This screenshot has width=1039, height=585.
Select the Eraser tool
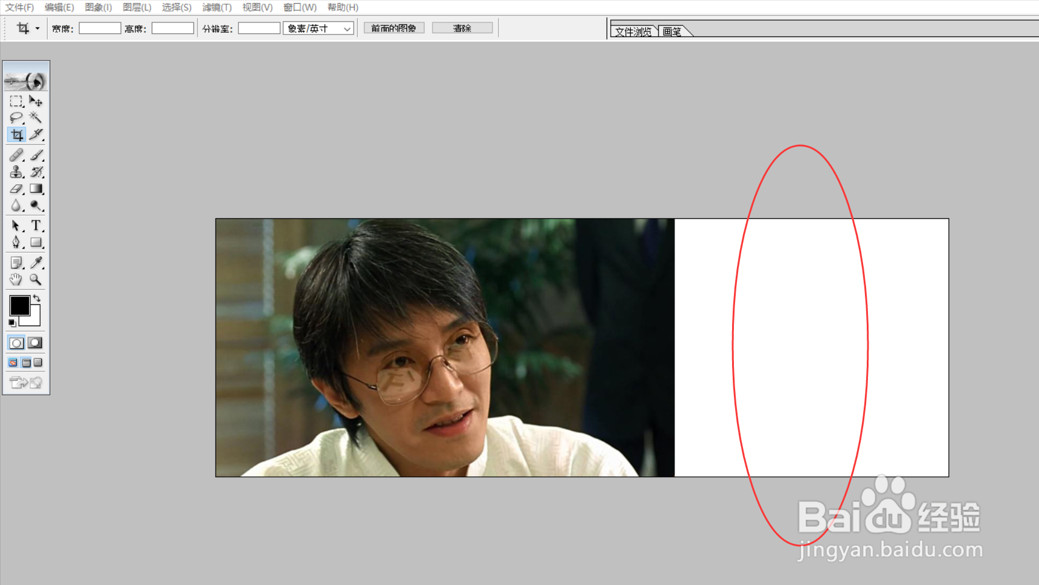16,189
